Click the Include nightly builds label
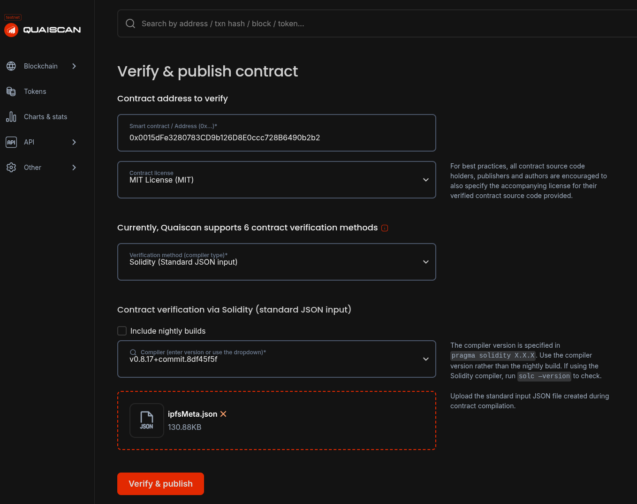Image resolution: width=637 pixels, height=504 pixels. pos(168,331)
